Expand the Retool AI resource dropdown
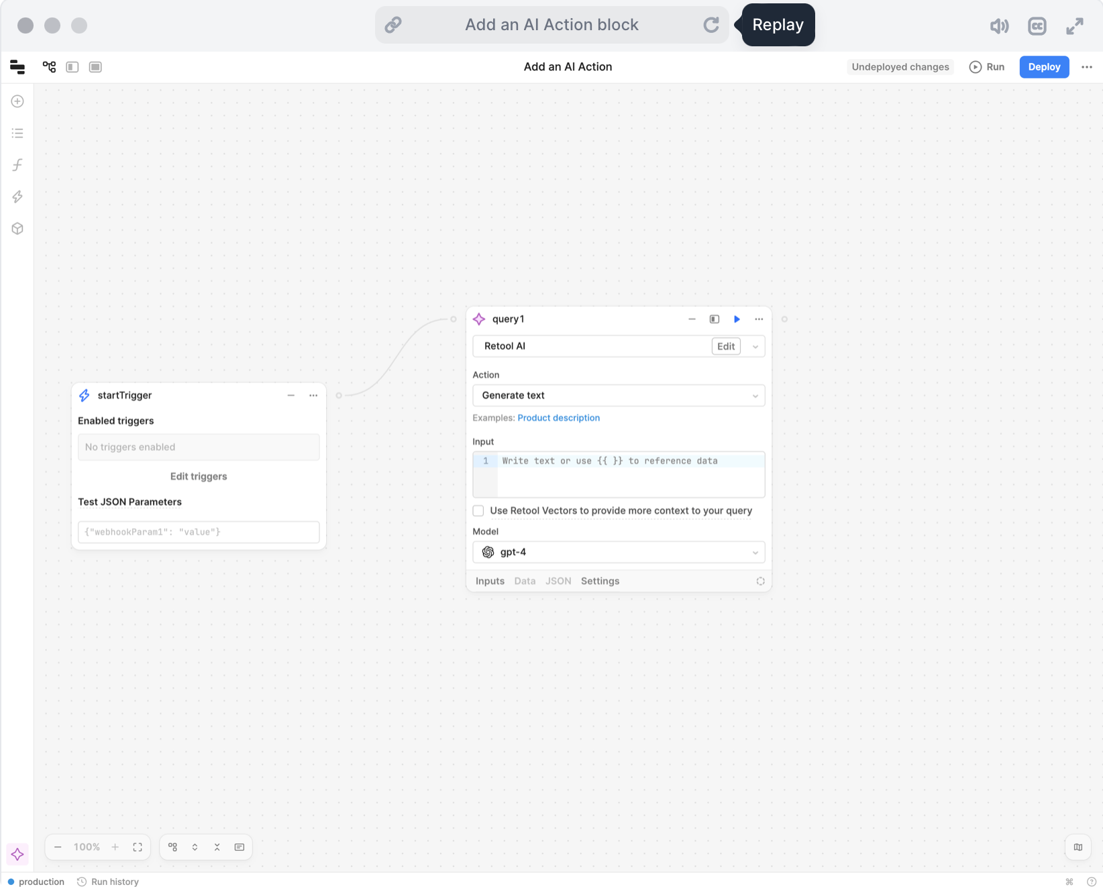 click(755, 347)
